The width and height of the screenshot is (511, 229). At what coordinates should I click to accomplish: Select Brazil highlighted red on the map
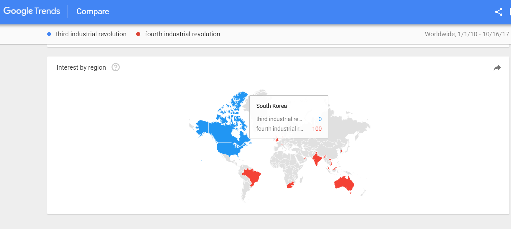(x=252, y=177)
